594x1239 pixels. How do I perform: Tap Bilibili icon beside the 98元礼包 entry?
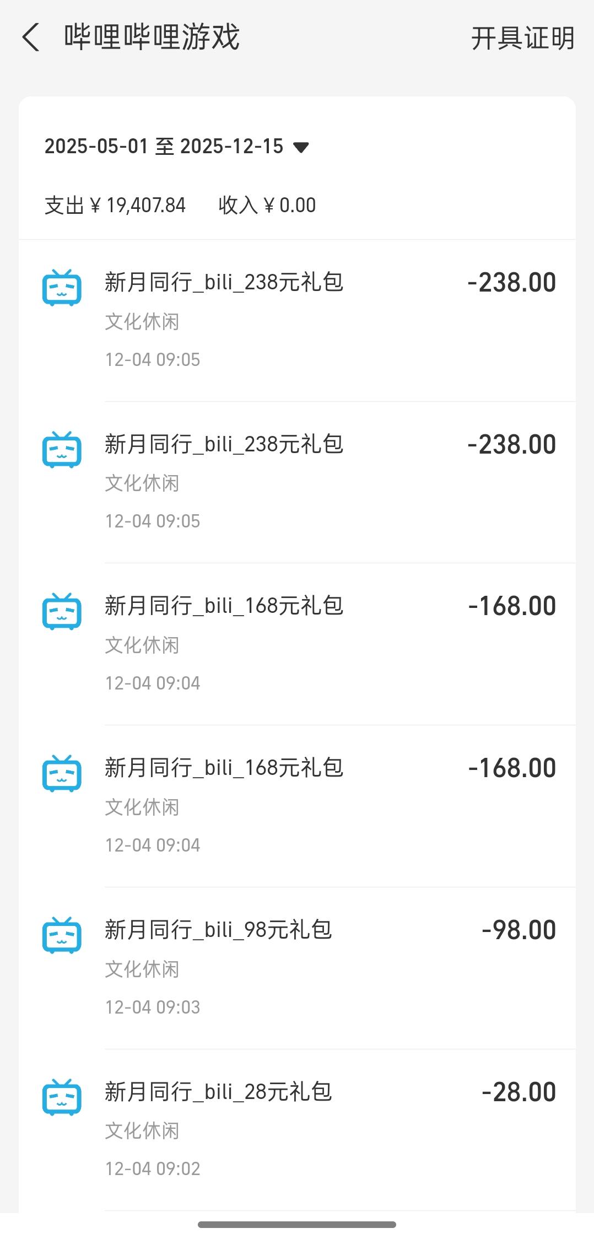click(x=62, y=935)
